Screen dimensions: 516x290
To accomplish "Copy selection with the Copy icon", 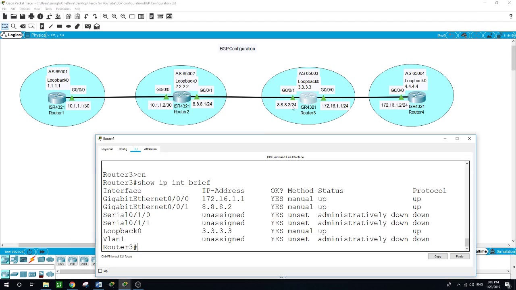I will (69, 17).
